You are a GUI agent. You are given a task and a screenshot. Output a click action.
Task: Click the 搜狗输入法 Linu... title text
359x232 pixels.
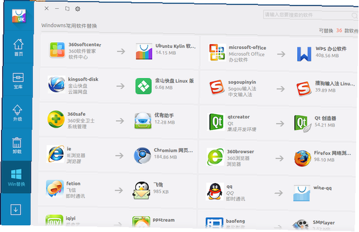(335, 84)
